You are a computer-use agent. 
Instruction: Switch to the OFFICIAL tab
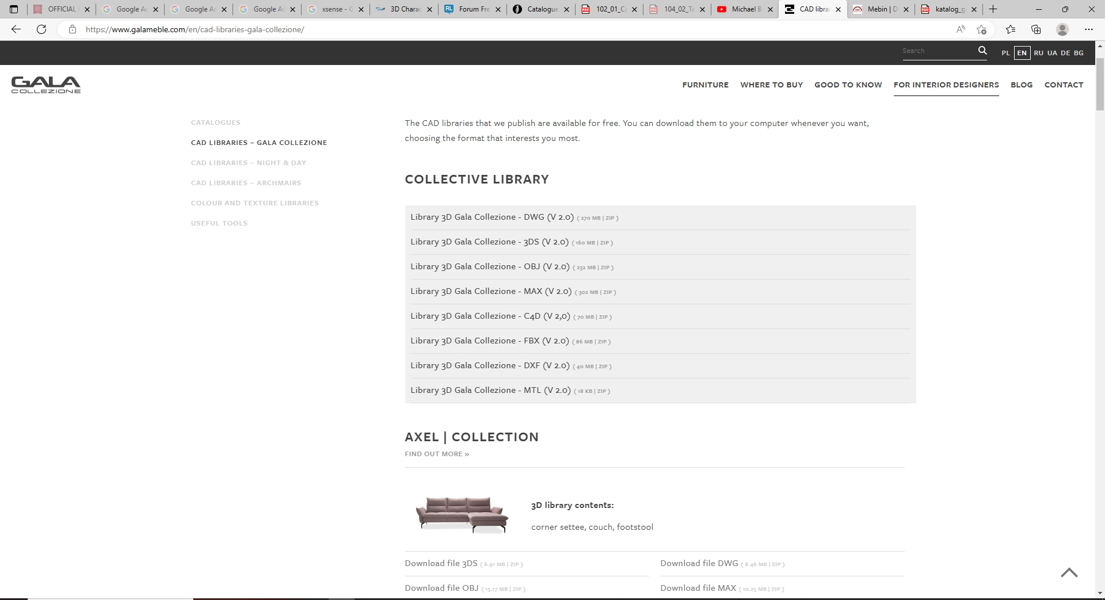point(62,9)
